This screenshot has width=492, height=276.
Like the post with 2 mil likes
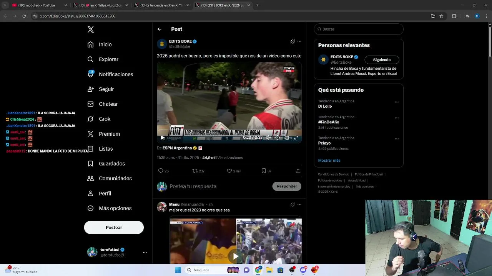(x=234, y=171)
